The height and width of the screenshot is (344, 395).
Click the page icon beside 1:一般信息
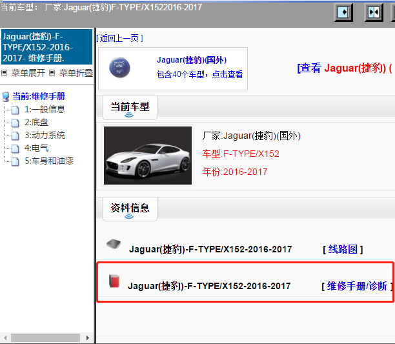[x=15, y=110]
